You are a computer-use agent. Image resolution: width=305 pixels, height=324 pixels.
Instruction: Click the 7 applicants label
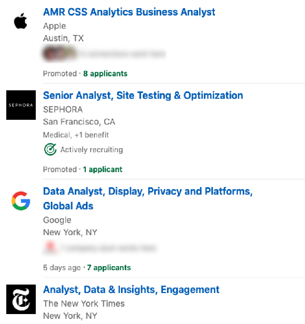109,268
